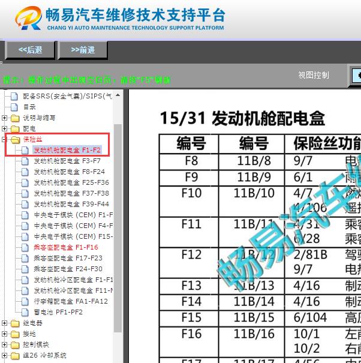Expand the 继电器 tree node

click(x=4, y=323)
